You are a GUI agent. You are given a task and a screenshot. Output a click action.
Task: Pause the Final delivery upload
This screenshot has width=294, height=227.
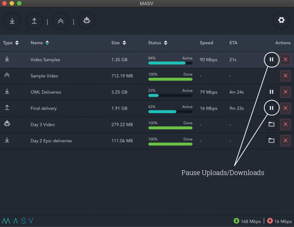pos(271,108)
